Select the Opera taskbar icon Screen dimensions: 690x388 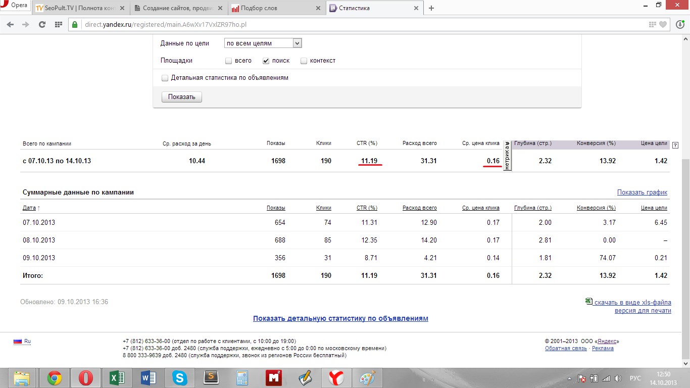pos(85,378)
